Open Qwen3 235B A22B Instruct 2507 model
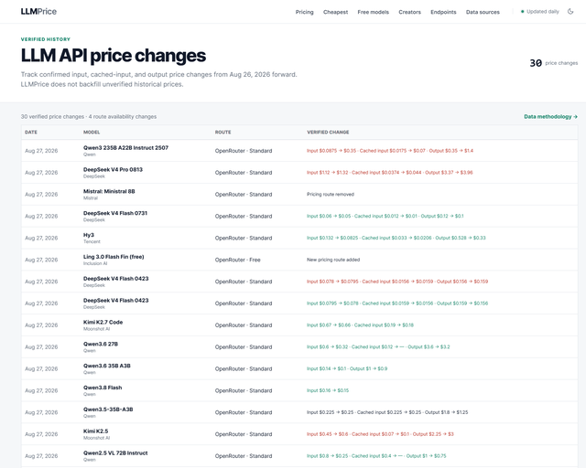This screenshot has height=468, width=586. 125,148
